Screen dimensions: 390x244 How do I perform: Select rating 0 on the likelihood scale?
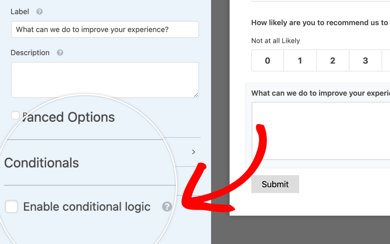pyautogui.click(x=267, y=61)
